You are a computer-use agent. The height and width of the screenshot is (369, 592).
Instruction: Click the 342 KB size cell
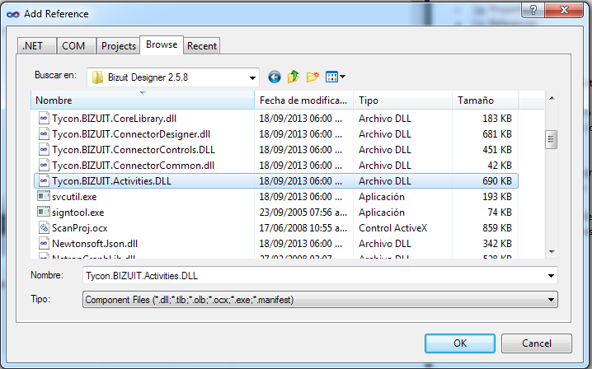(497, 244)
